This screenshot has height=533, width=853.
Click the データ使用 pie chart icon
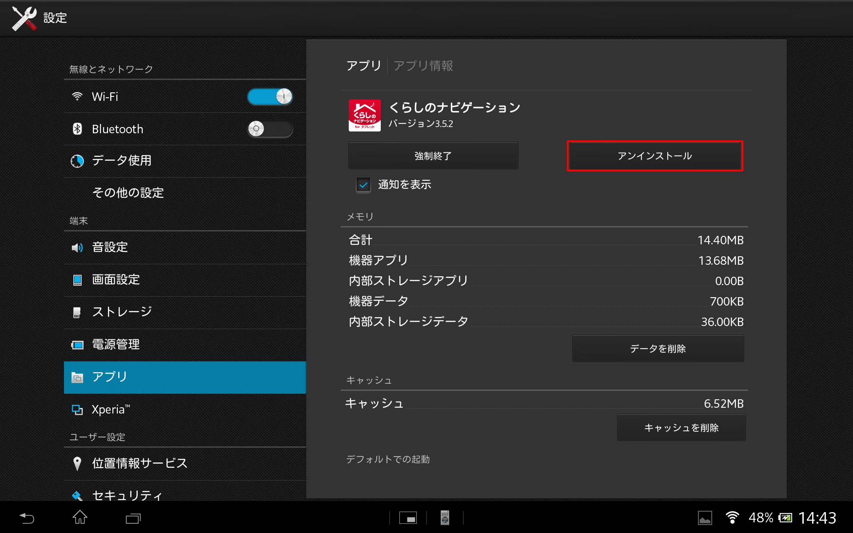(77, 161)
